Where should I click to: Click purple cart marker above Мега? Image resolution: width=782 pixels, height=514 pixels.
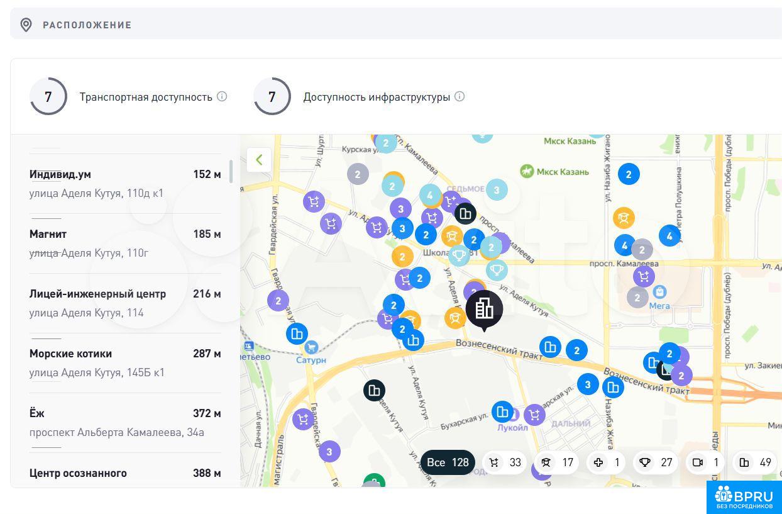click(x=644, y=276)
